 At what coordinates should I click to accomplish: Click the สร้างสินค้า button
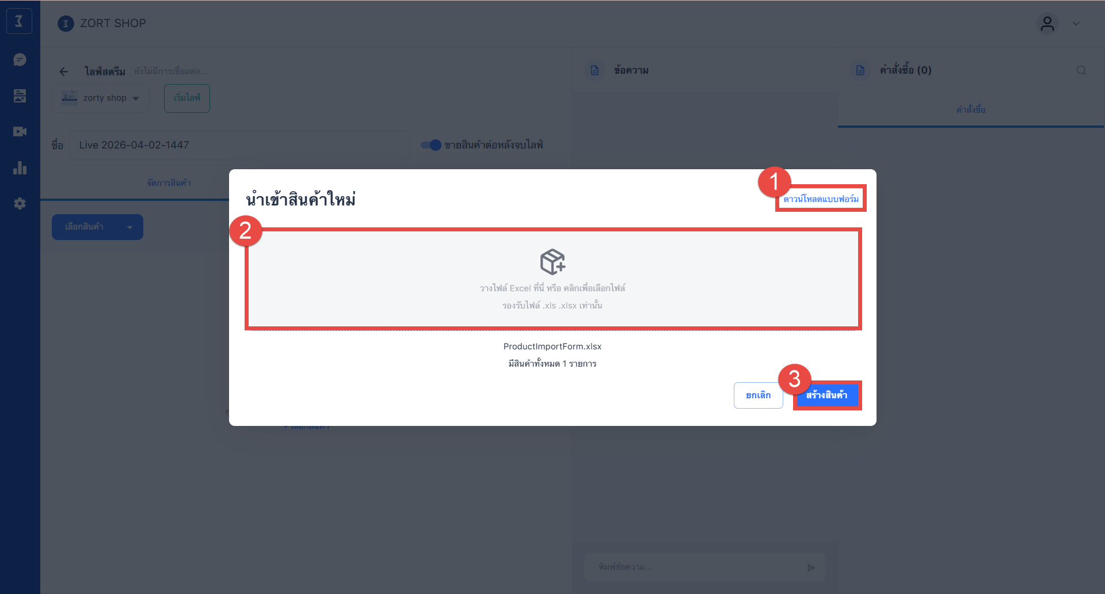point(826,395)
